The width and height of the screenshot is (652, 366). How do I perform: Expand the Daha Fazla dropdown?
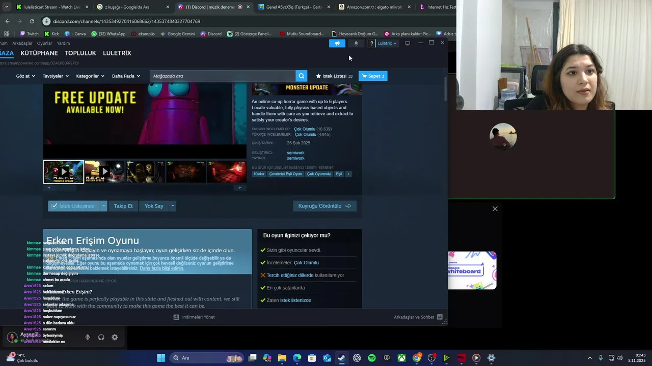[126, 76]
